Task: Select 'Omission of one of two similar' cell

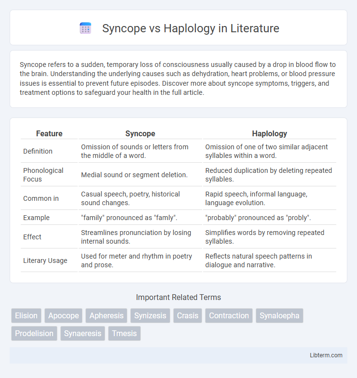Action: [270, 151]
